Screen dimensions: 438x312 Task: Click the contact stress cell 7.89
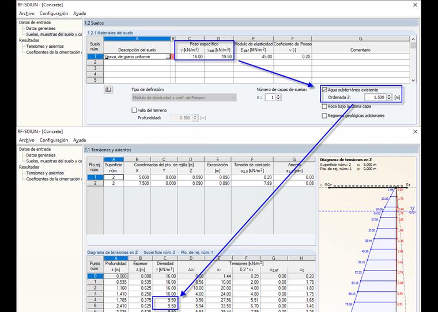point(252,184)
